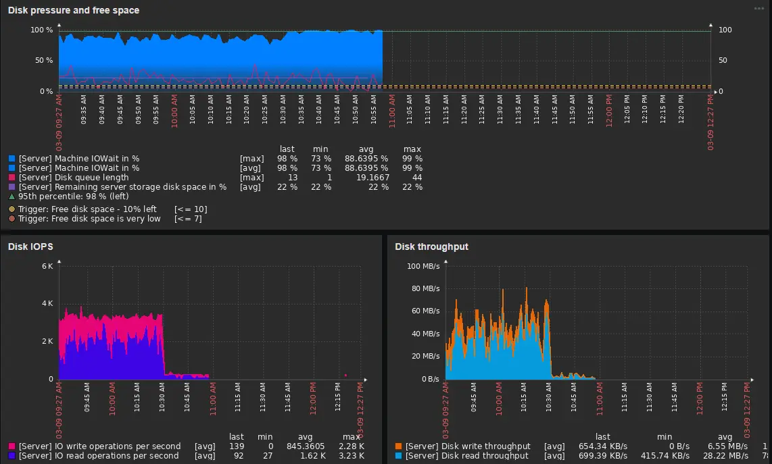Click the Disk throughput widget title
Screen dimensions: 772x464
(x=431, y=247)
